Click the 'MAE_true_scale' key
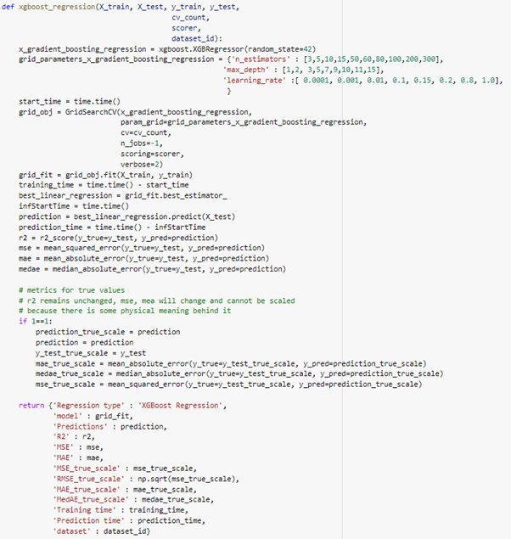 pos(87,490)
